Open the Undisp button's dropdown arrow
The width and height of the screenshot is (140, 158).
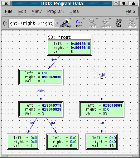coord(136,19)
